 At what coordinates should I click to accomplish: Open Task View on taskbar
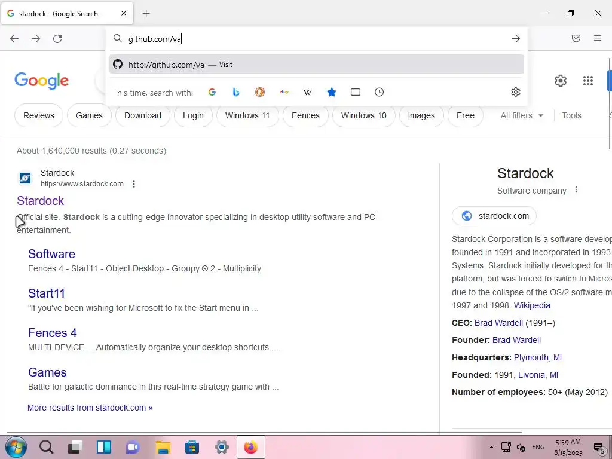[75, 447]
